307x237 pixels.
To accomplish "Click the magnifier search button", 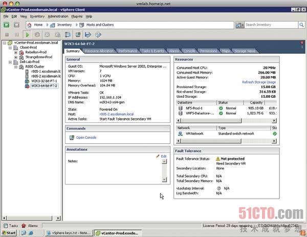I will pyautogui.click(x=301, y=25).
